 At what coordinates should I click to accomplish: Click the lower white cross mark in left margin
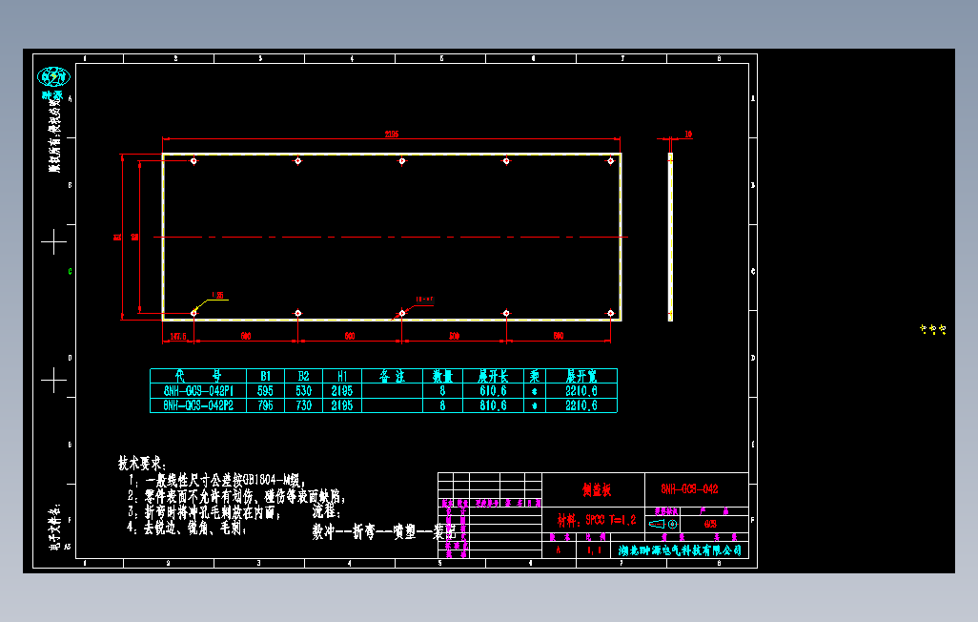(x=54, y=381)
